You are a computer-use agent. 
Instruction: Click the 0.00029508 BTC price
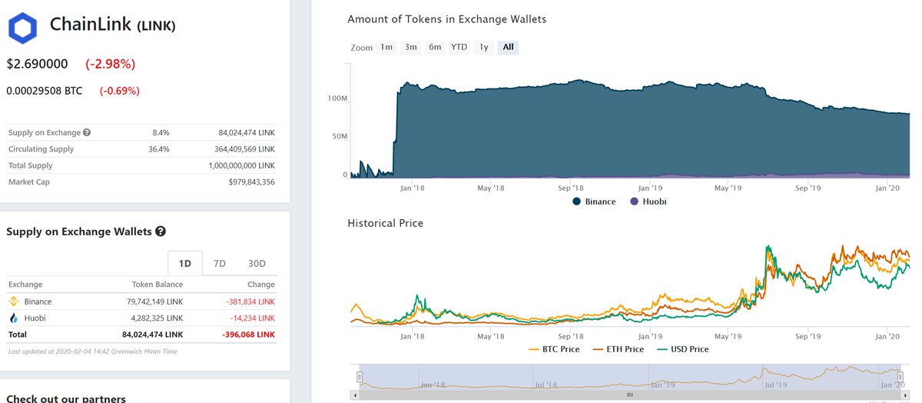coord(44,91)
